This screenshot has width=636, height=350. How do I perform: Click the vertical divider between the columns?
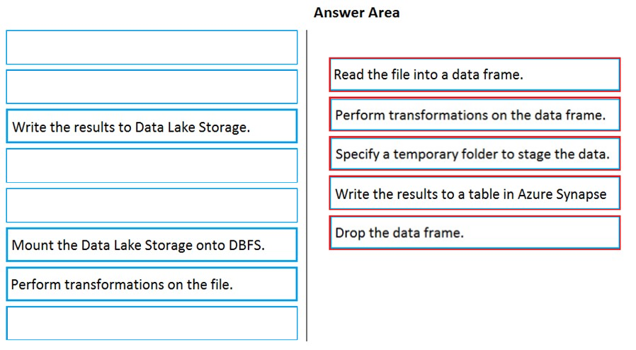click(x=307, y=186)
